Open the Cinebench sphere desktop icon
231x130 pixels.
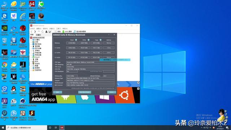coord(23,101)
